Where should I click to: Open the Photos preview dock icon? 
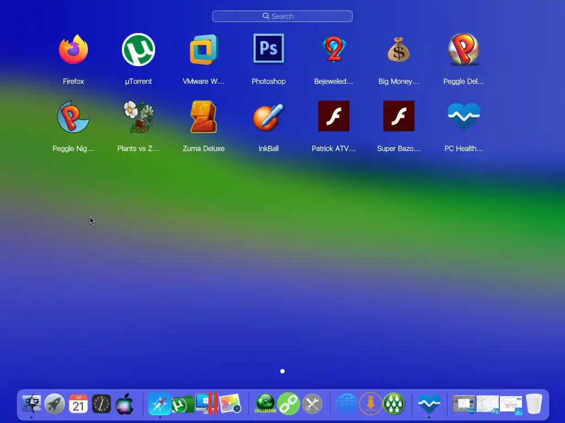coord(230,404)
